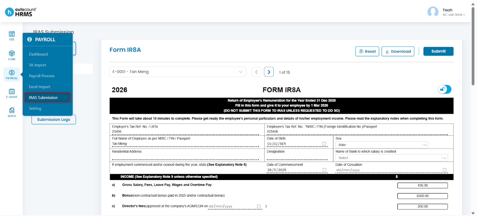477x216 pixels.
Task: Go to next employee with right arrow
Action: [x=269, y=72]
